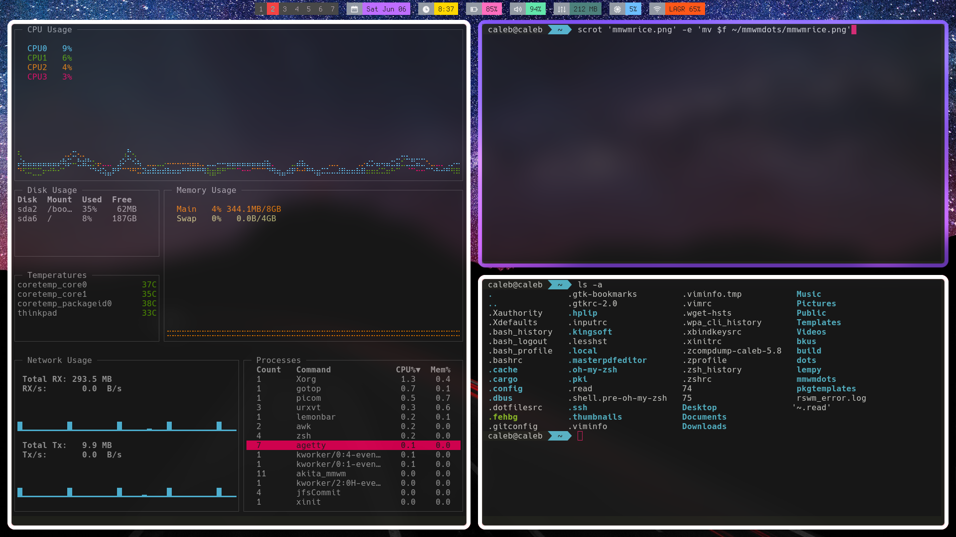The height and width of the screenshot is (537, 956).
Task: Switch to workspace 4
Action: point(297,9)
